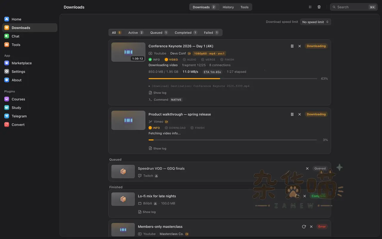Click the Conference Keynote 2026 title
This screenshot has height=239, width=382.
(x=181, y=46)
